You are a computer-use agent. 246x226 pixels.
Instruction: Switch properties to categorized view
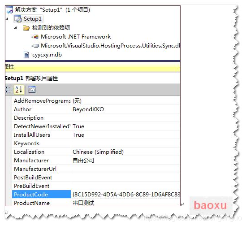[x=9, y=90]
